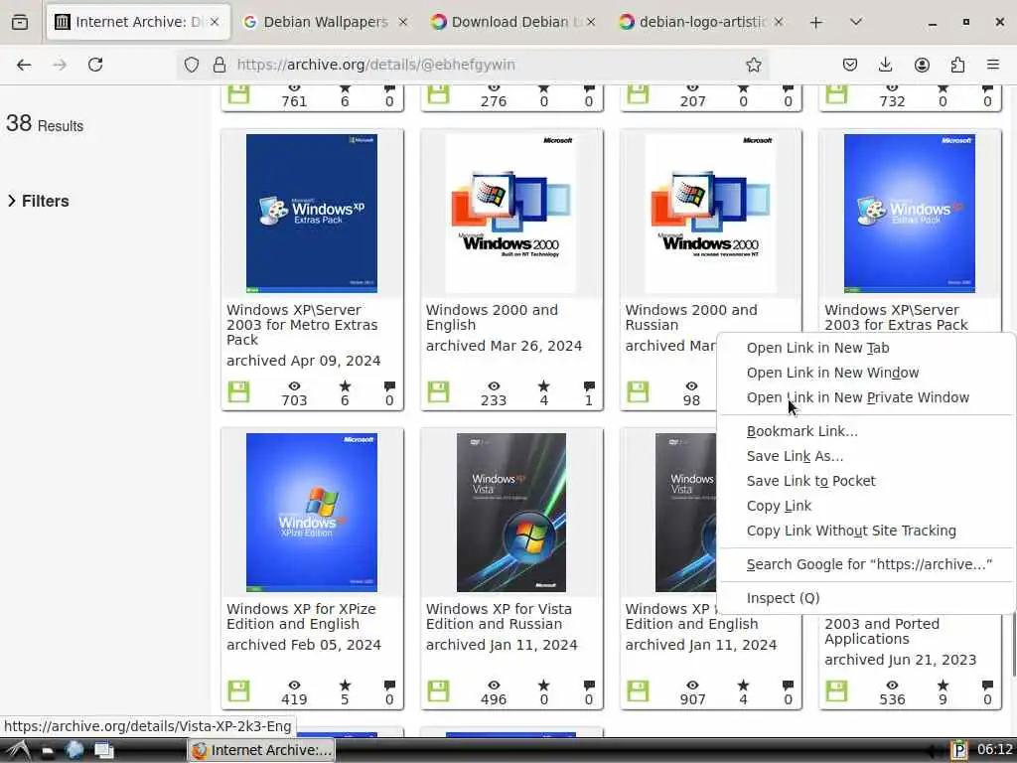Viewport: 1017px width, 763px height.
Task: Reload the current page
Action: tap(95, 65)
